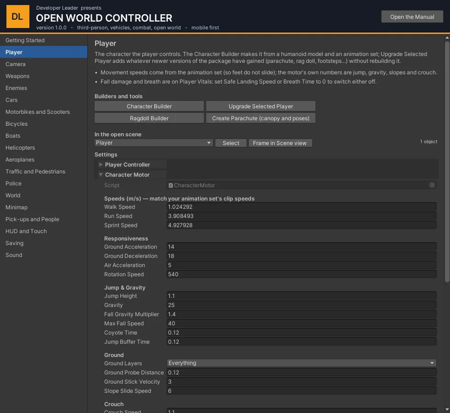Launch the Character Builder
The height and width of the screenshot is (413, 450).
[x=149, y=106]
